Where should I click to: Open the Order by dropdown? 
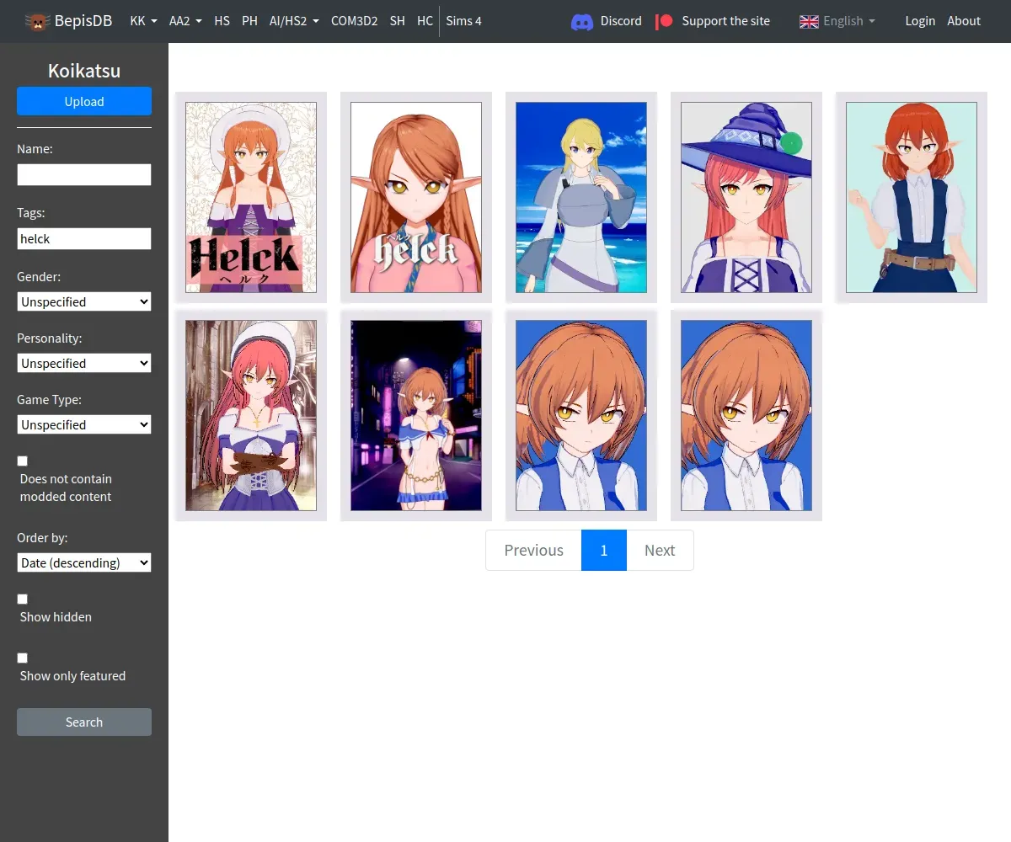pos(84,562)
